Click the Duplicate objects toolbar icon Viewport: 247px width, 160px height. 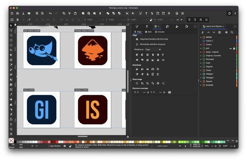[108, 14]
